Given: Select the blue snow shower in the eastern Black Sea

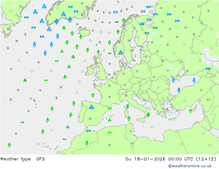Looking at the screenshot, I should click(194, 80).
